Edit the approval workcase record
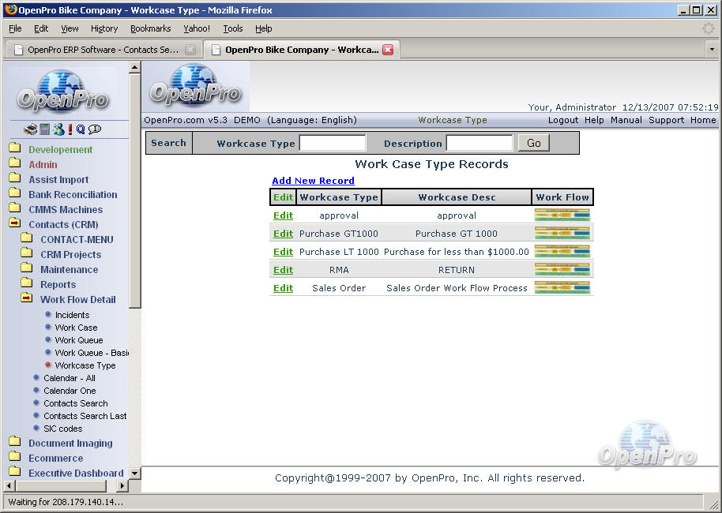The image size is (722, 513). click(283, 215)
